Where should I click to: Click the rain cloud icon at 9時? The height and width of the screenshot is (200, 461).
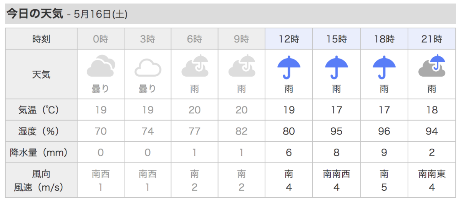click(242, 66)
